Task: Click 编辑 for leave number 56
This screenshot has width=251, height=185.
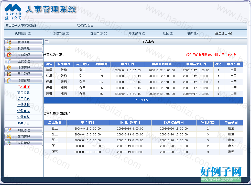Action: pyautogui.click(x=49, y=94)
